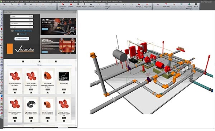Expand the first manufacturer dropdown
Viewport: 215px width, 131px height.
coord(21,16)
